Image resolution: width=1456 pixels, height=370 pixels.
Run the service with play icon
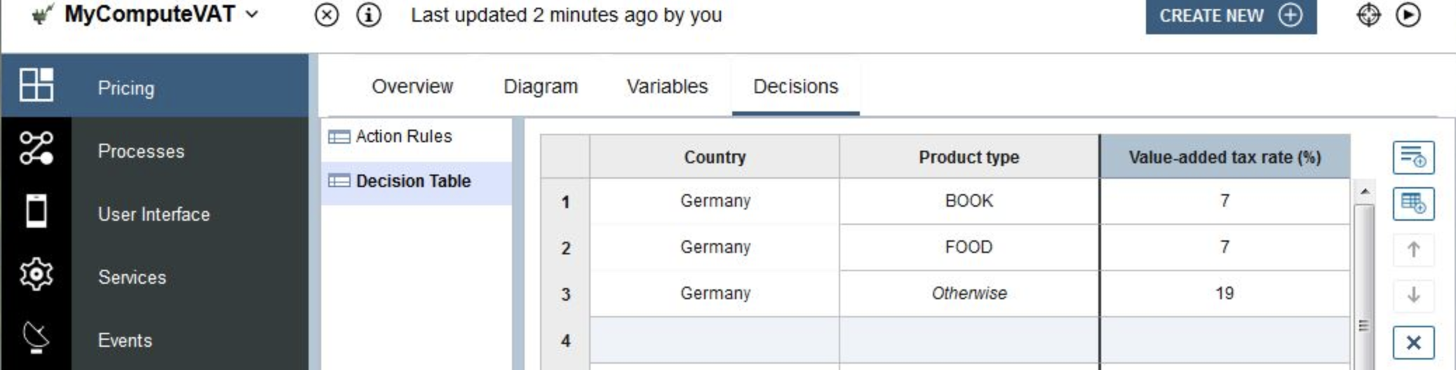tap(1408, 15)
